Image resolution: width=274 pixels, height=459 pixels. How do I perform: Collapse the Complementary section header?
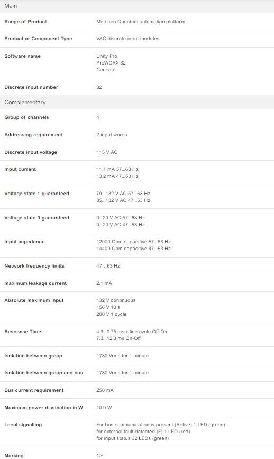[x=137, y=102]
